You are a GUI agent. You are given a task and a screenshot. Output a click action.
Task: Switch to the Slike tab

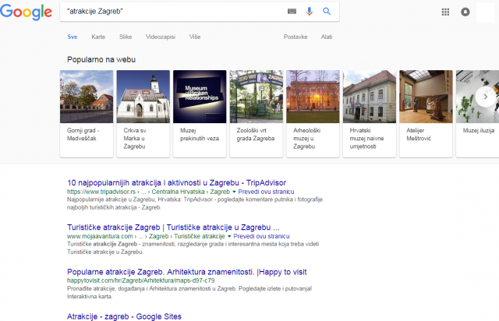126,36
